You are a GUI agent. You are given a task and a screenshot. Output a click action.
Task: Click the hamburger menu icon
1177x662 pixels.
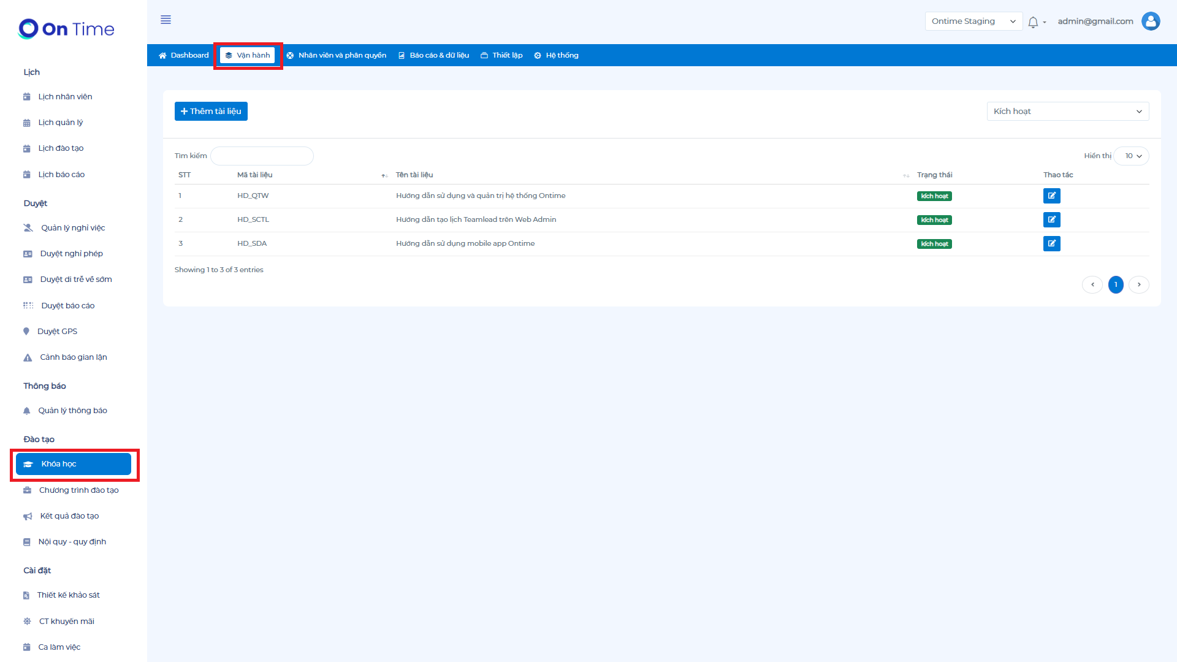pos(166,20)
